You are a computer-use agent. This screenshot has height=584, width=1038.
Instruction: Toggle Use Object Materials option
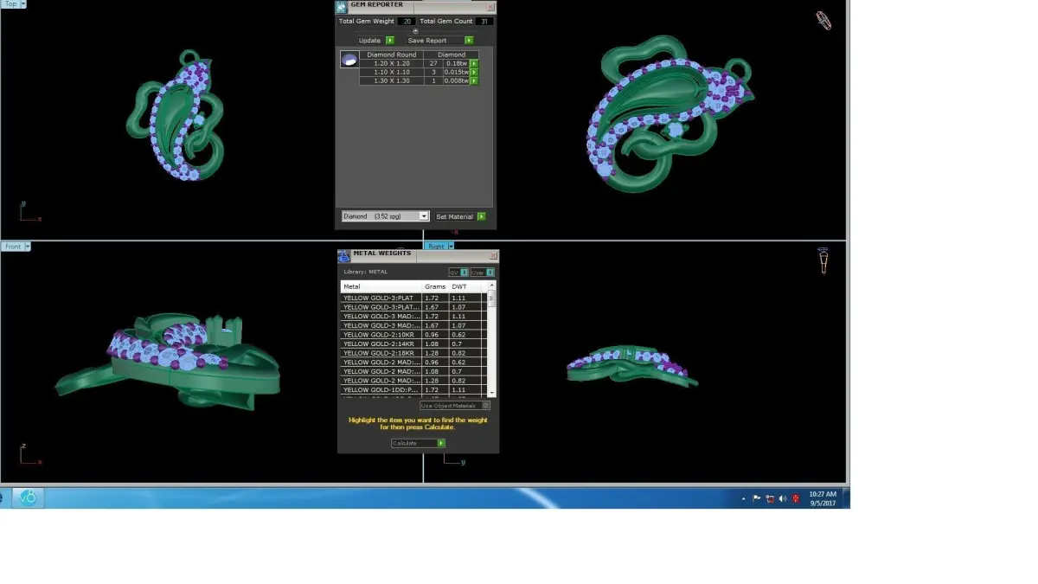455,405
